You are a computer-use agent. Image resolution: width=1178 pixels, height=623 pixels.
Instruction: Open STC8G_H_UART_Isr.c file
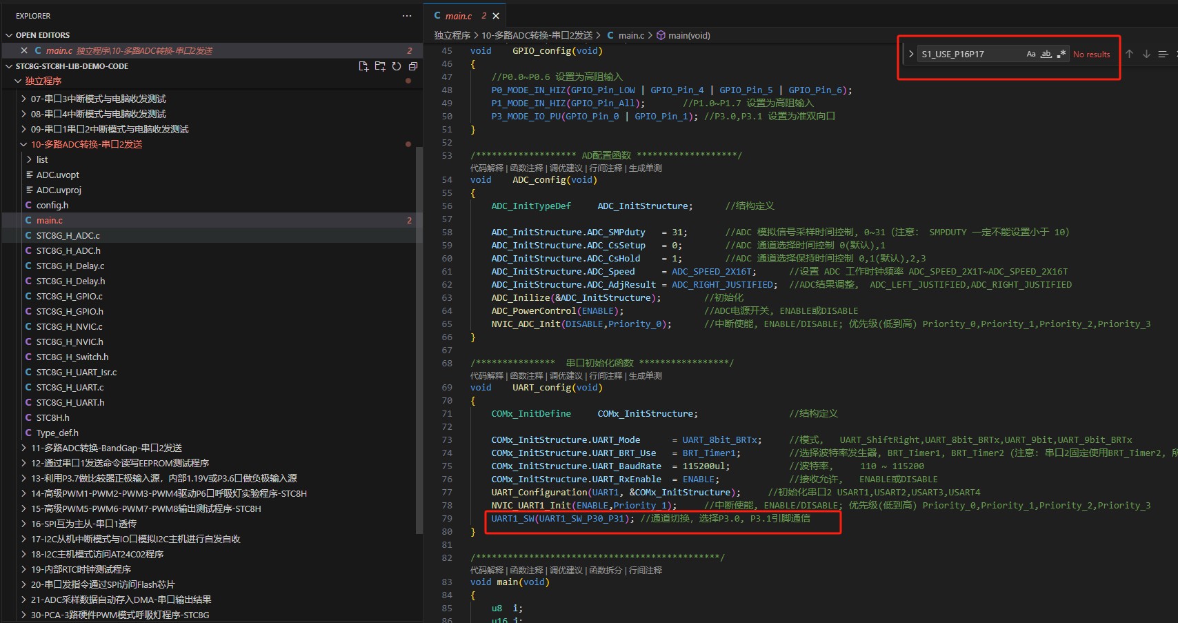[77, 372]
